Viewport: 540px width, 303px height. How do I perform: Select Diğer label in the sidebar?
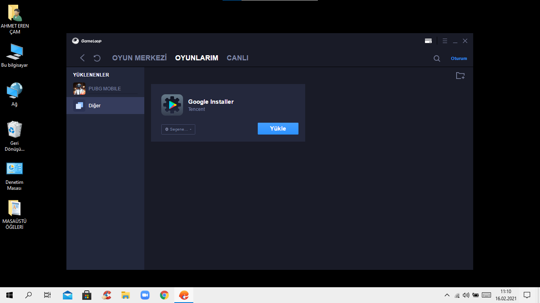94,106
